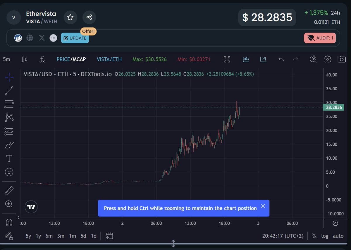Toggle magnet mode in the drawing toolbar
The width and height of the screenshot is (351, 250).
pyautogui.click(x=9, y=222)
